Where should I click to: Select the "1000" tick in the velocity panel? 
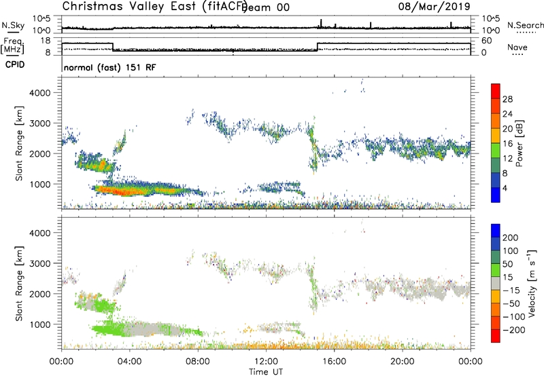click(x=39, y=324)
